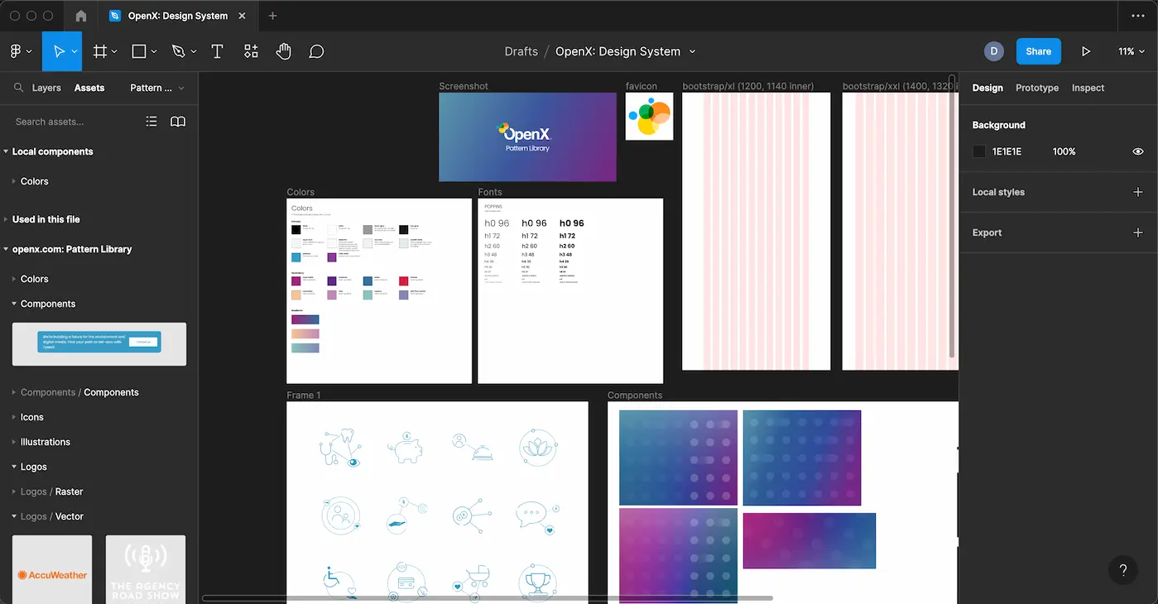The width and height of the screenshot is (1158, 604).
Task: Select the Text tool
Action: pyautogui.click(x=218, y=51)
